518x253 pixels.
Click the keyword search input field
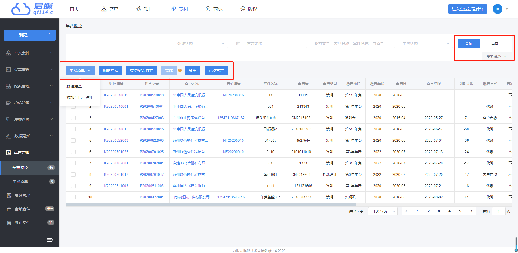point(353,43)
